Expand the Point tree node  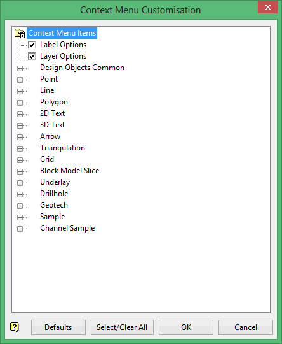point(20,80)
